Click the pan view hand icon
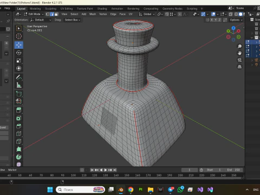The height and width of the screenshot is (195, 260). point(239,53)
